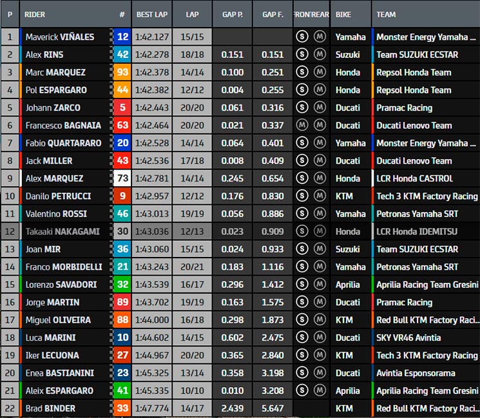Click rear tyre M icon in Marc Marquez row
This screenshot has width=480, height=418.
320,72
